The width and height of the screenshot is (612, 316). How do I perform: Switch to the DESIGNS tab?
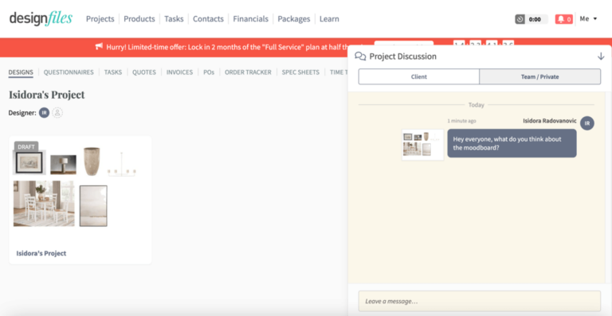(21, 72)
